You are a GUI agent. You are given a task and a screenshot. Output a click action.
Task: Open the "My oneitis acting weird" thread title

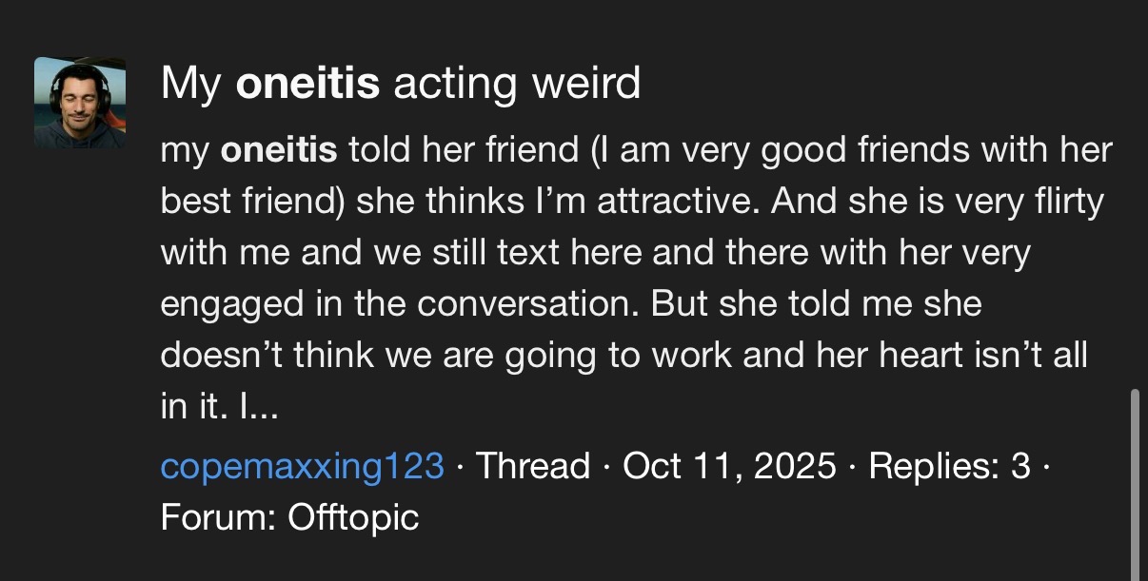400,84
